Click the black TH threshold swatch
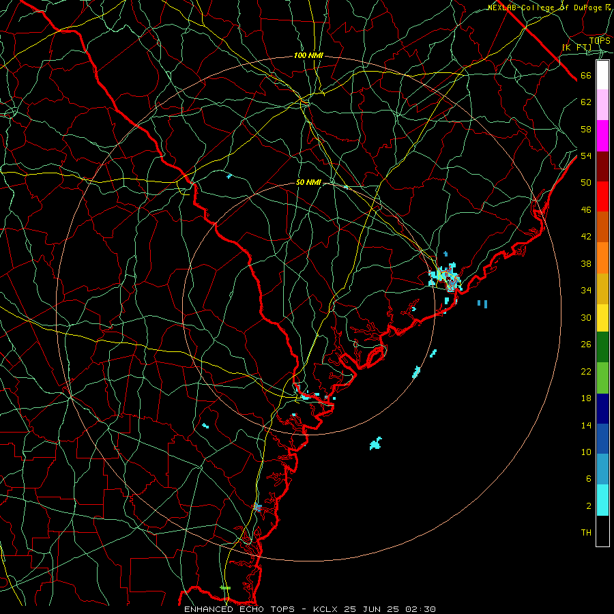Image resolution: width=614 pixels, height=614 pixels. coord(602,531)
